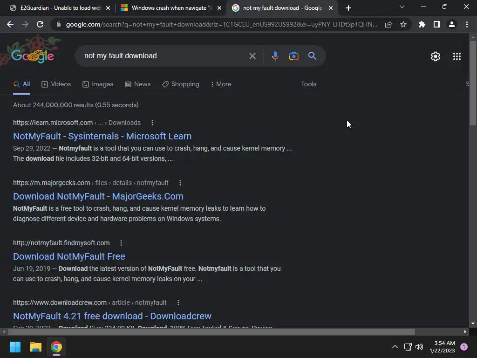This screenshot has width=477, height=358.
Task: Open options for the findmysoft.com result
Action: 121,243
